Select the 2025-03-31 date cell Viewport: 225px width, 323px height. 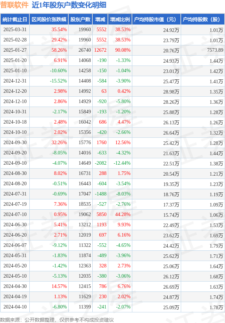pyautogui.click(x=15, y=30)
